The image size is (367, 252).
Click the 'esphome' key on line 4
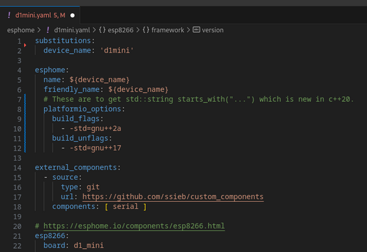[x=50, y=70]
